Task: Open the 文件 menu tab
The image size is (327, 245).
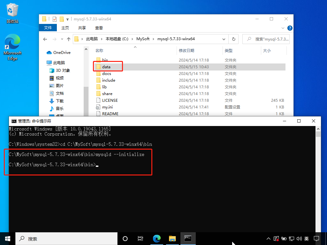Action: click(x=48, y=28)
